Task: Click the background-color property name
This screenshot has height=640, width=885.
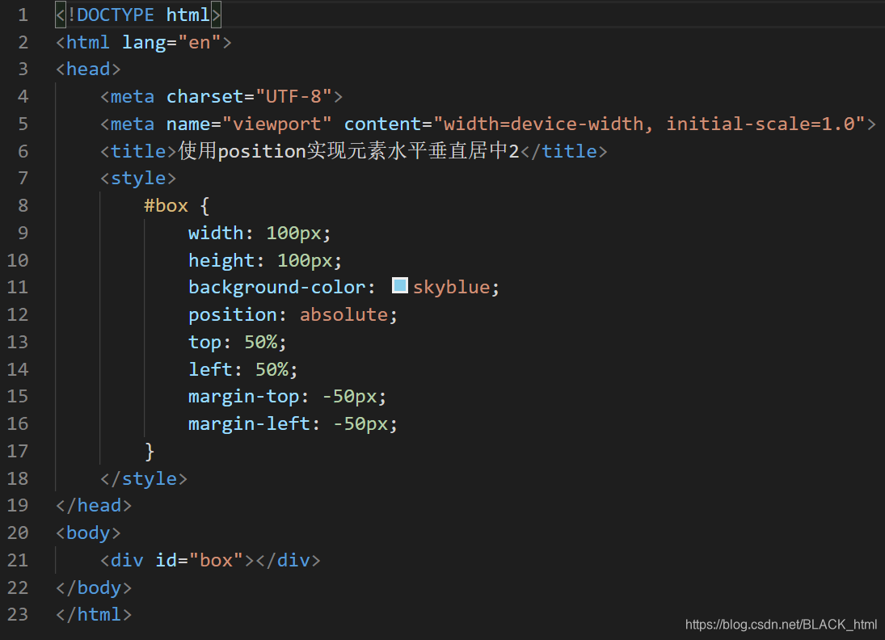Action: tap(276, 287)
